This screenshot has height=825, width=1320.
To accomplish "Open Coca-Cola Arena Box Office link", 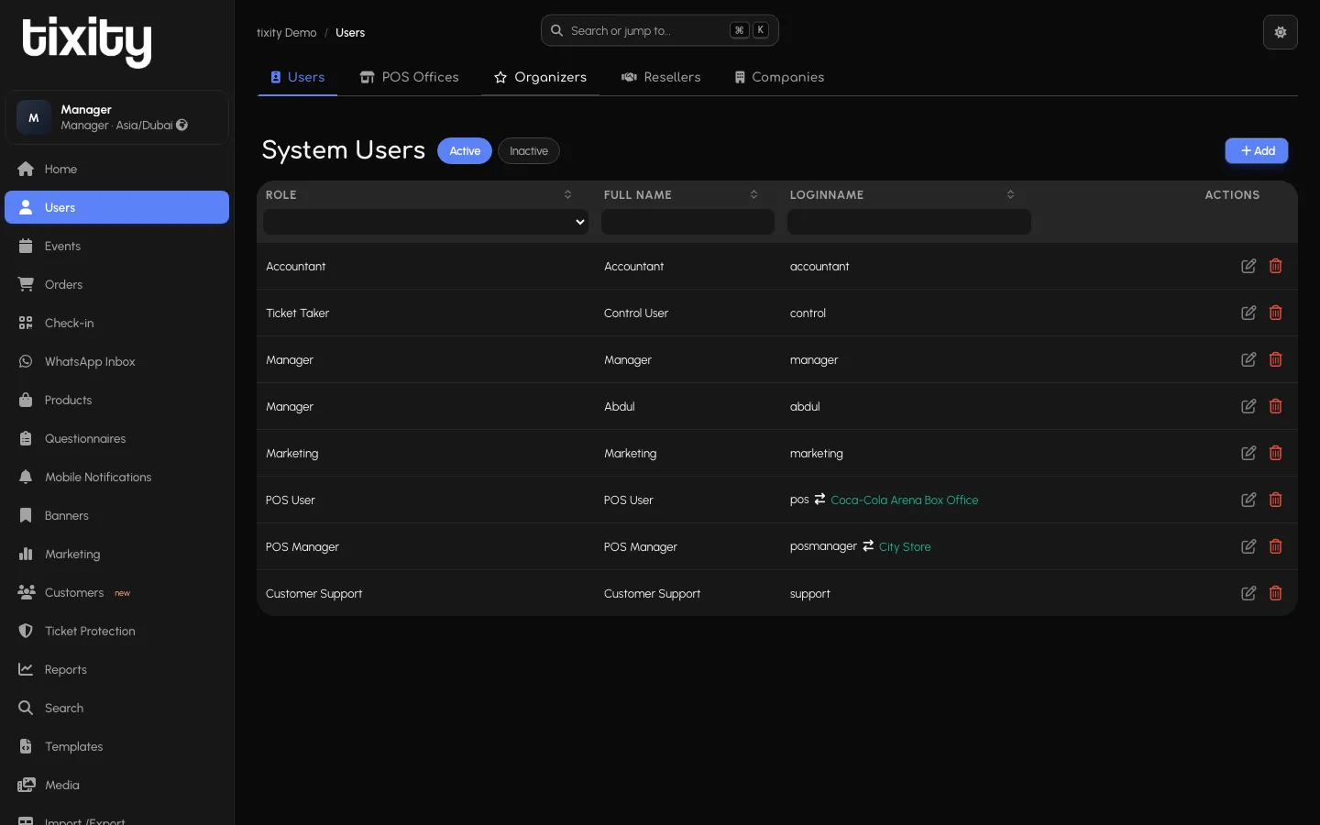I will tap(905, 500).
